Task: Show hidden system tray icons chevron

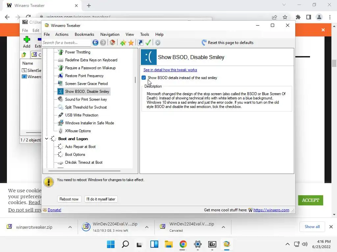Action: click(x=287, y=244)
